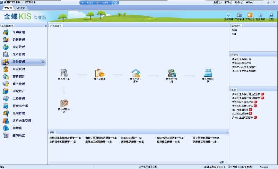Open 委外加工单执行情况明细表 report
Screen dimensions: 278x169
[246, 98]
